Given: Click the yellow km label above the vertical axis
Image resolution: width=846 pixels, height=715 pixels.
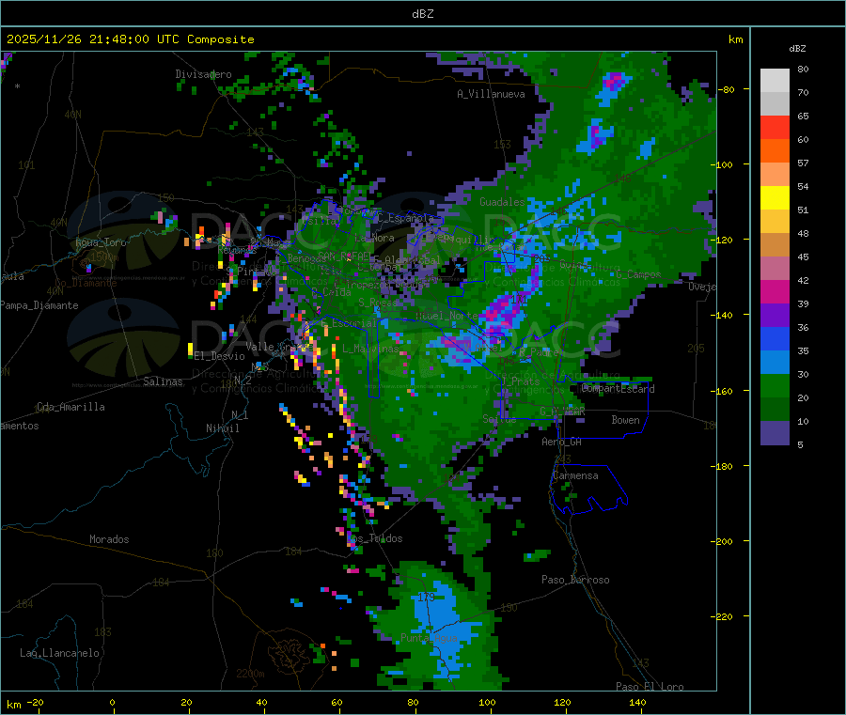Looking at the screenshot, I should pos(735,39).
